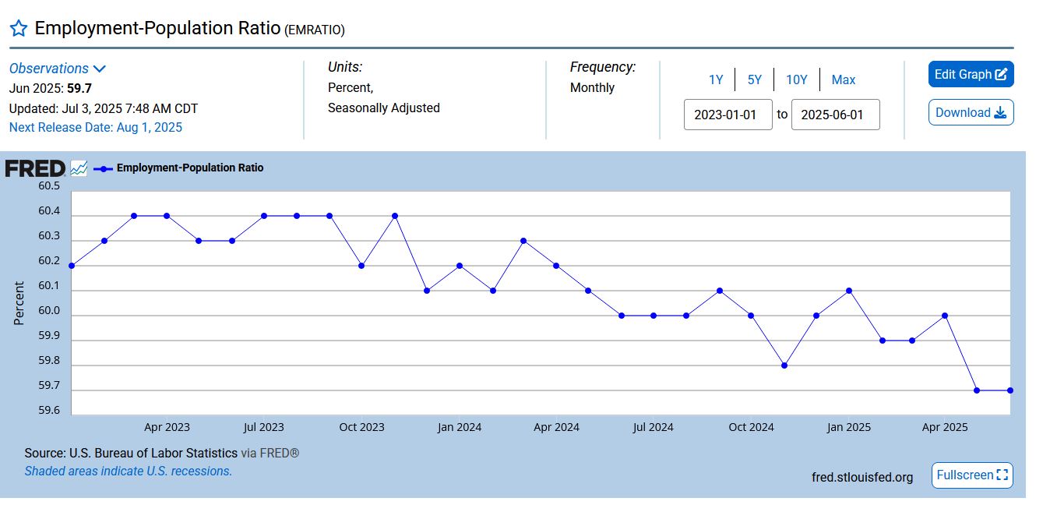
Task: Click the FRED logo in the chart
Action: [x=35, y=168]
